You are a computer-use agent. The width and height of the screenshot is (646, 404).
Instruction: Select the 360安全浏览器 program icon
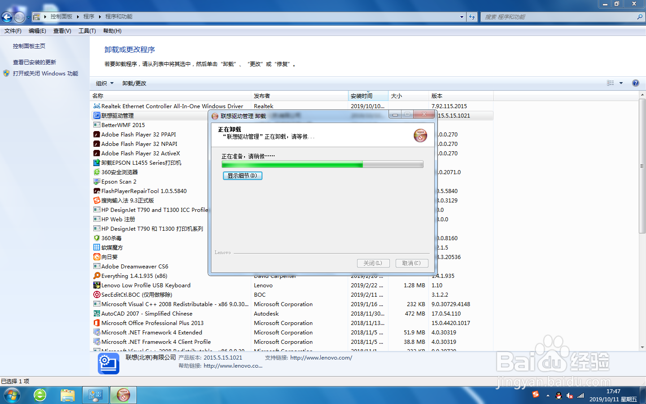coord(97,172)
